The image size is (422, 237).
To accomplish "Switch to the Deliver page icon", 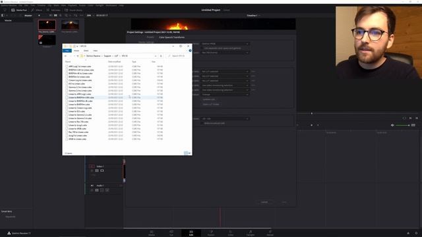I will [270, 233].
